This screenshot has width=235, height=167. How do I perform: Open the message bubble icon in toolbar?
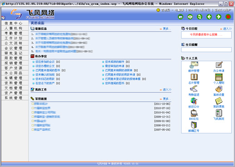point(190,17)
